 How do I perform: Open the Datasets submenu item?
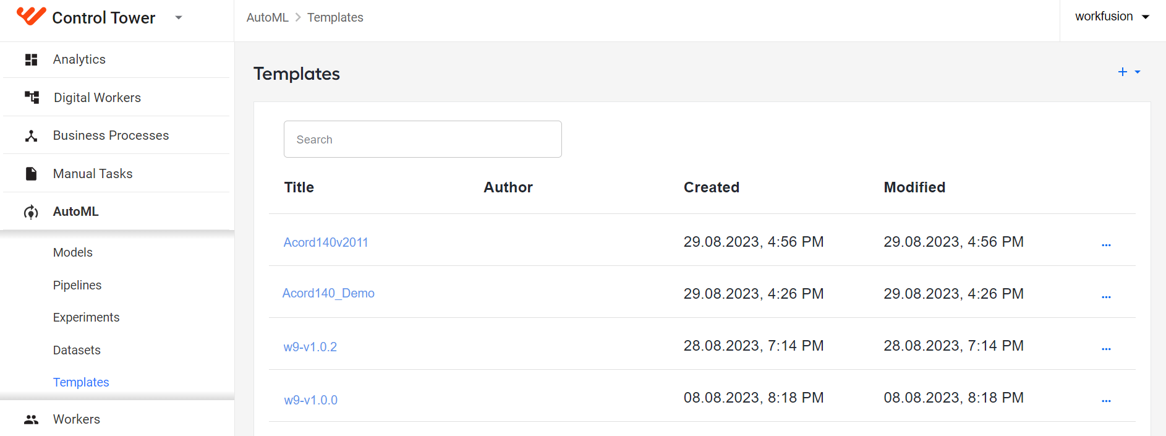pyautogui.click(x=77, y=350)
